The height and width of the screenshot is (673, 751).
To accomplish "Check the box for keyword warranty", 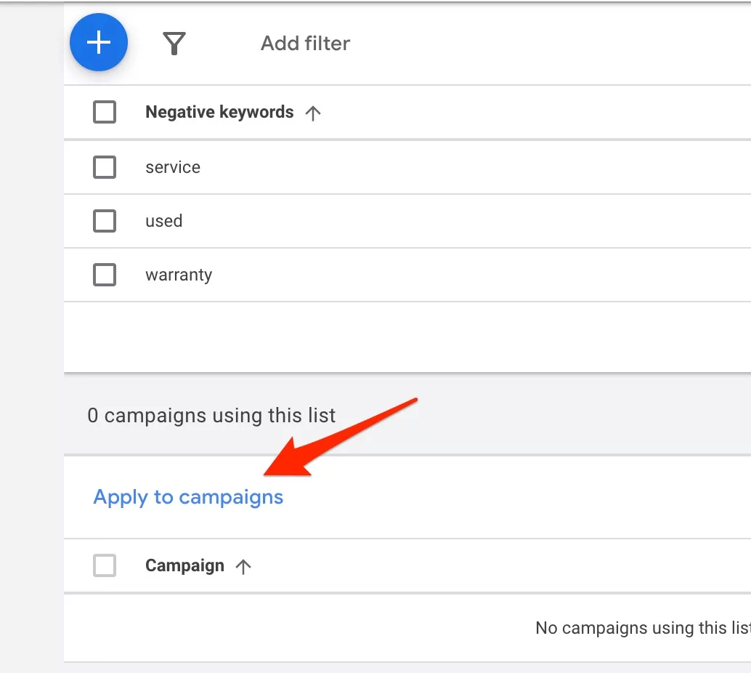I will [105, 275].
